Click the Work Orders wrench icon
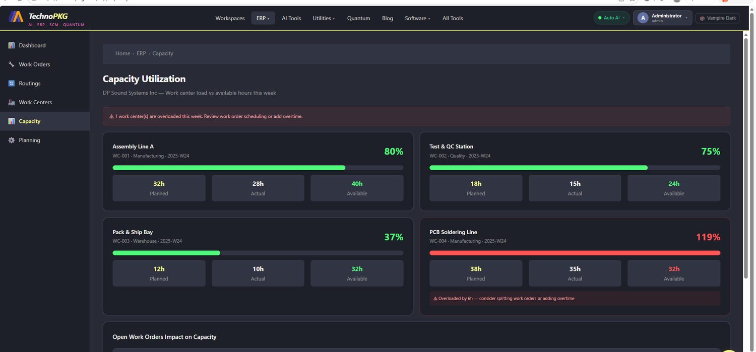The image size is (756, 352). (12, 64)
